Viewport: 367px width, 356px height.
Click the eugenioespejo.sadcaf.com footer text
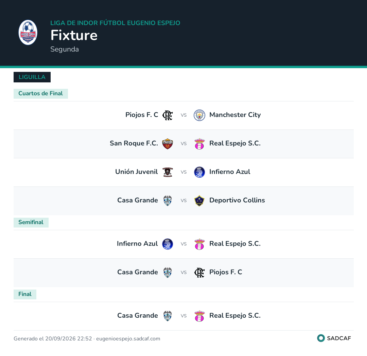click(x=128, y=339)
